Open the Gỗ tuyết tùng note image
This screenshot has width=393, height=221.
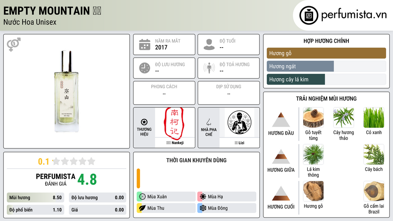pyautogui.click(x=313, y=117)
